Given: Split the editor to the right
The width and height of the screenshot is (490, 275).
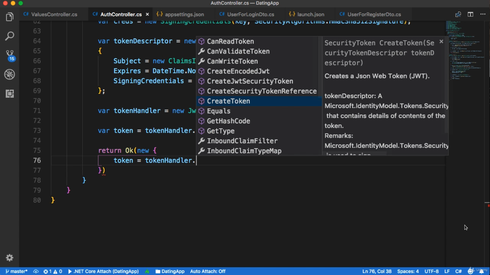Looking at the screenshot, I should (x=470, y=14).
